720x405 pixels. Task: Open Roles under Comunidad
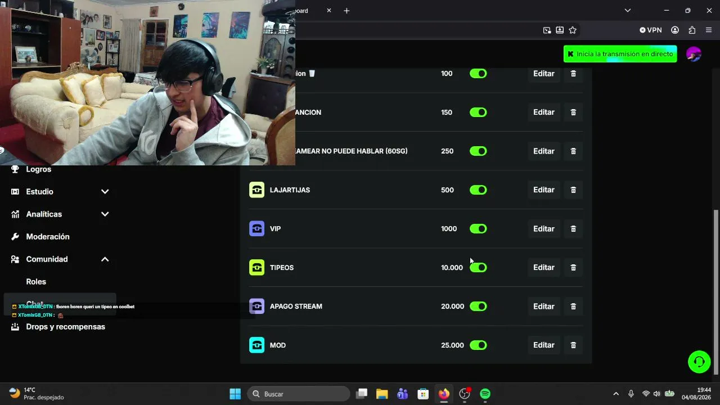pos(36,282)
